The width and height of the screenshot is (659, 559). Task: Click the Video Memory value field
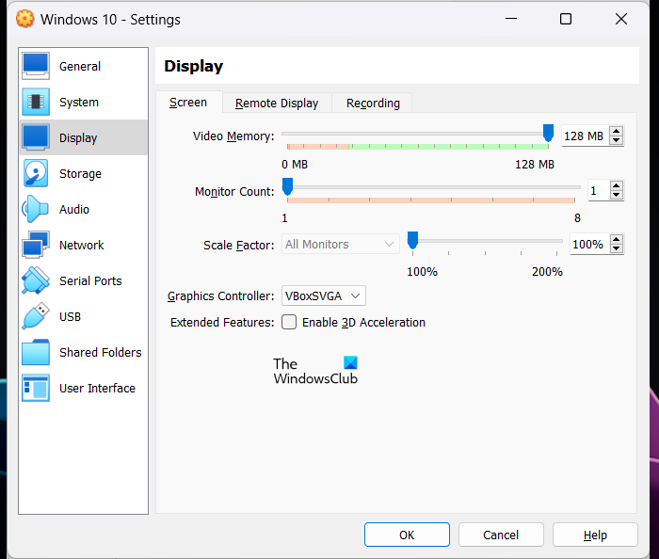(584, 136)
